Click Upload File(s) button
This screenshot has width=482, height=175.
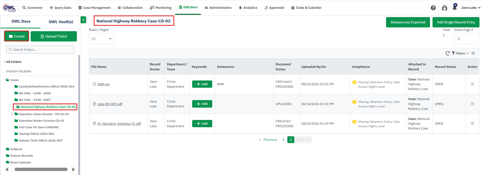(54, 36)
